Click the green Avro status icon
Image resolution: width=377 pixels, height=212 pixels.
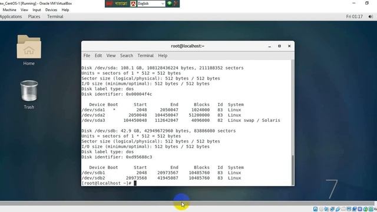[x=170, y=4]
